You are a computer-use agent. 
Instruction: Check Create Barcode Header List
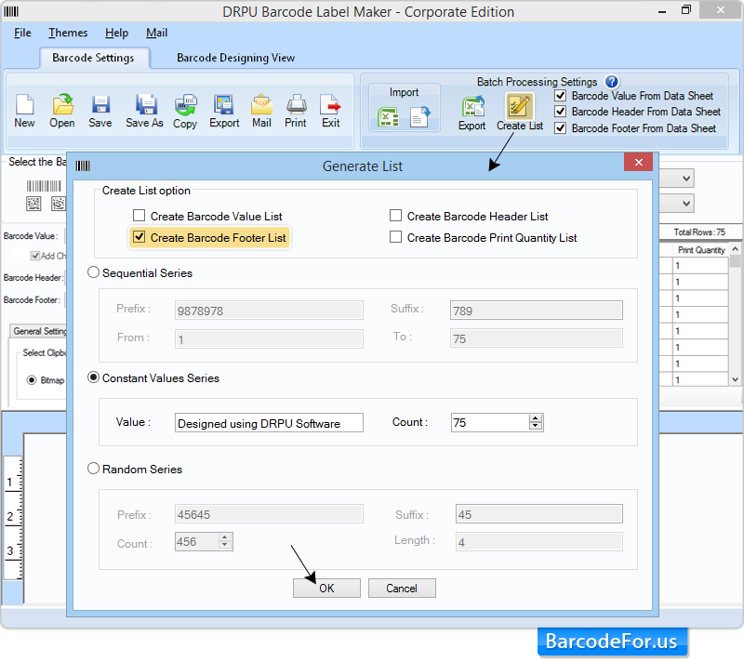(396, 216)
